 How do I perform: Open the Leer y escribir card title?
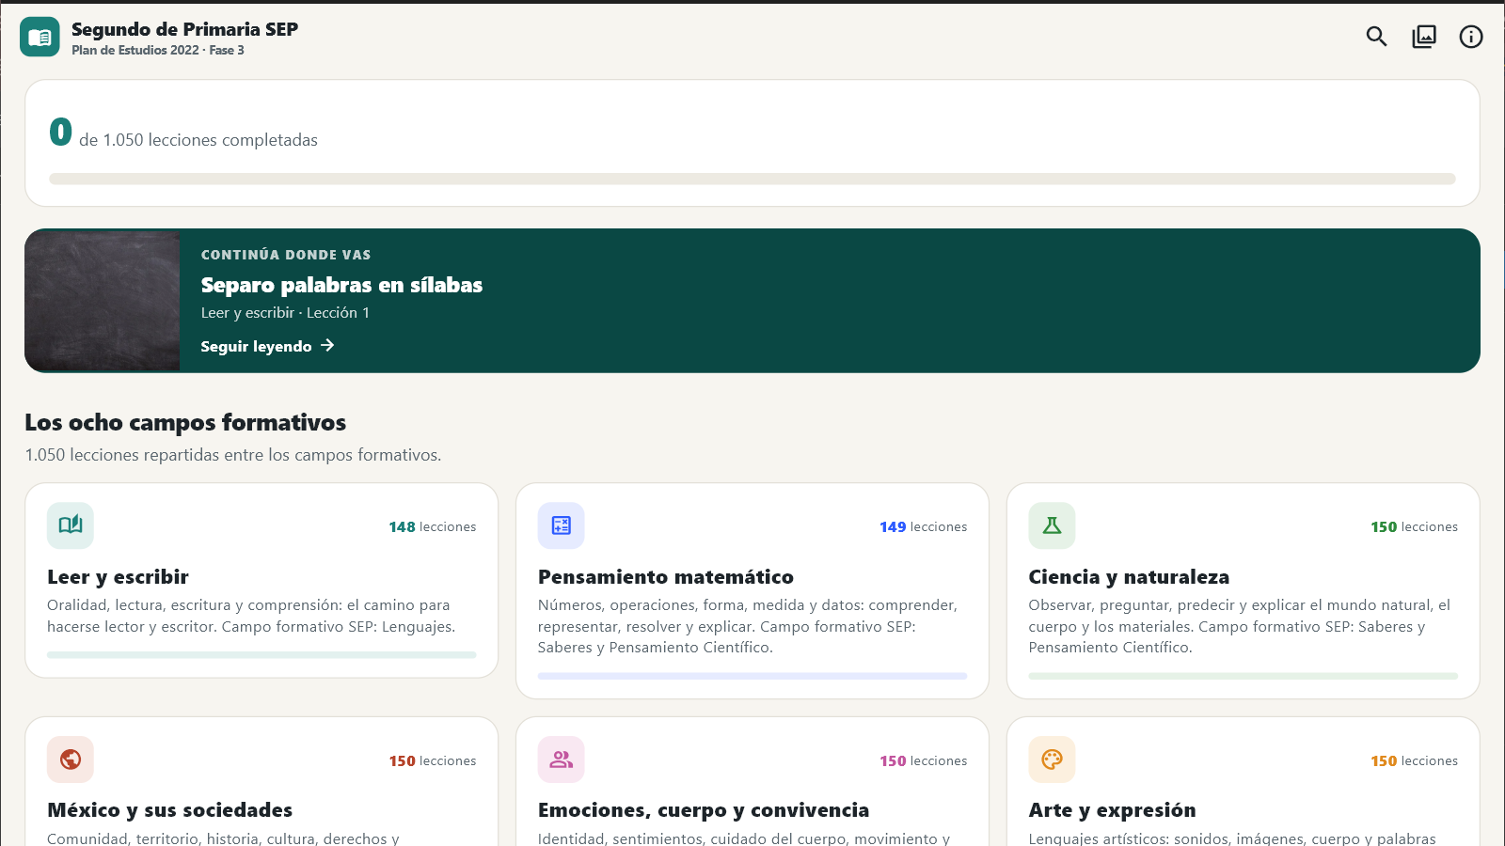tap(118, 577)
